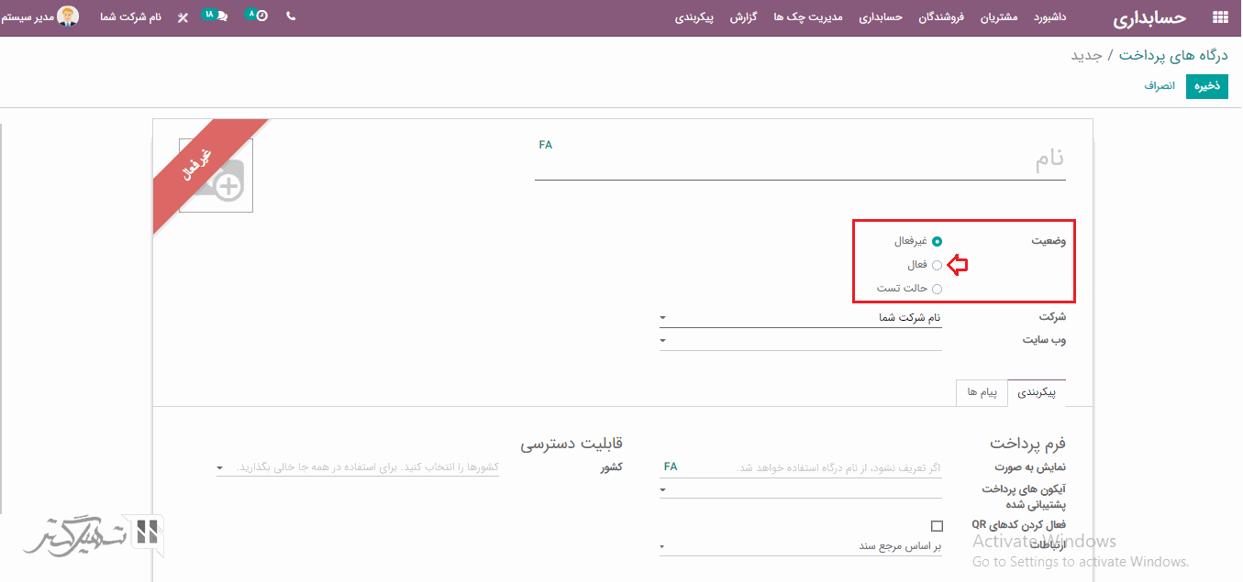The image size is (1243, 582).
Task: Open the chat conversations icon
Action: pos(221,16)
